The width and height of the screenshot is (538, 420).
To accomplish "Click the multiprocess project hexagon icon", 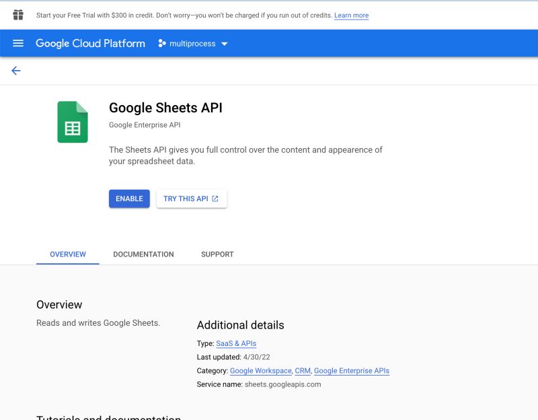I will [162, 44].
